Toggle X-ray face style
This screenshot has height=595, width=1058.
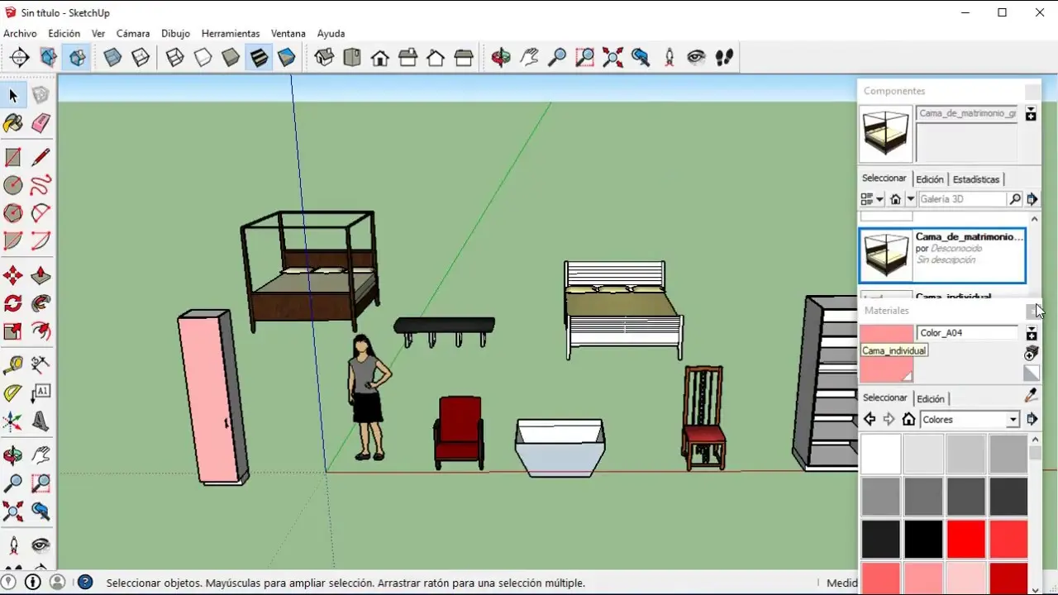pyautogui.click(x=112, y=57)
